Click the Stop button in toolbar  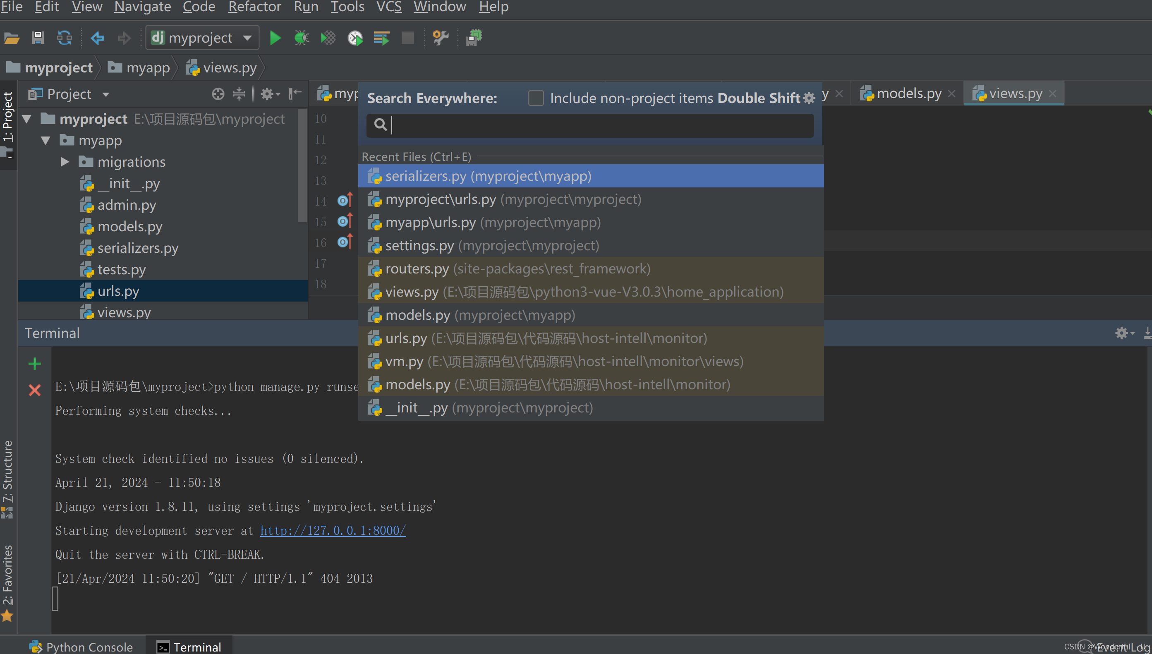406,37
